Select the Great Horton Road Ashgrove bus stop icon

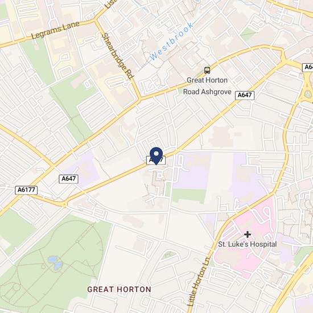pos(207,70)
